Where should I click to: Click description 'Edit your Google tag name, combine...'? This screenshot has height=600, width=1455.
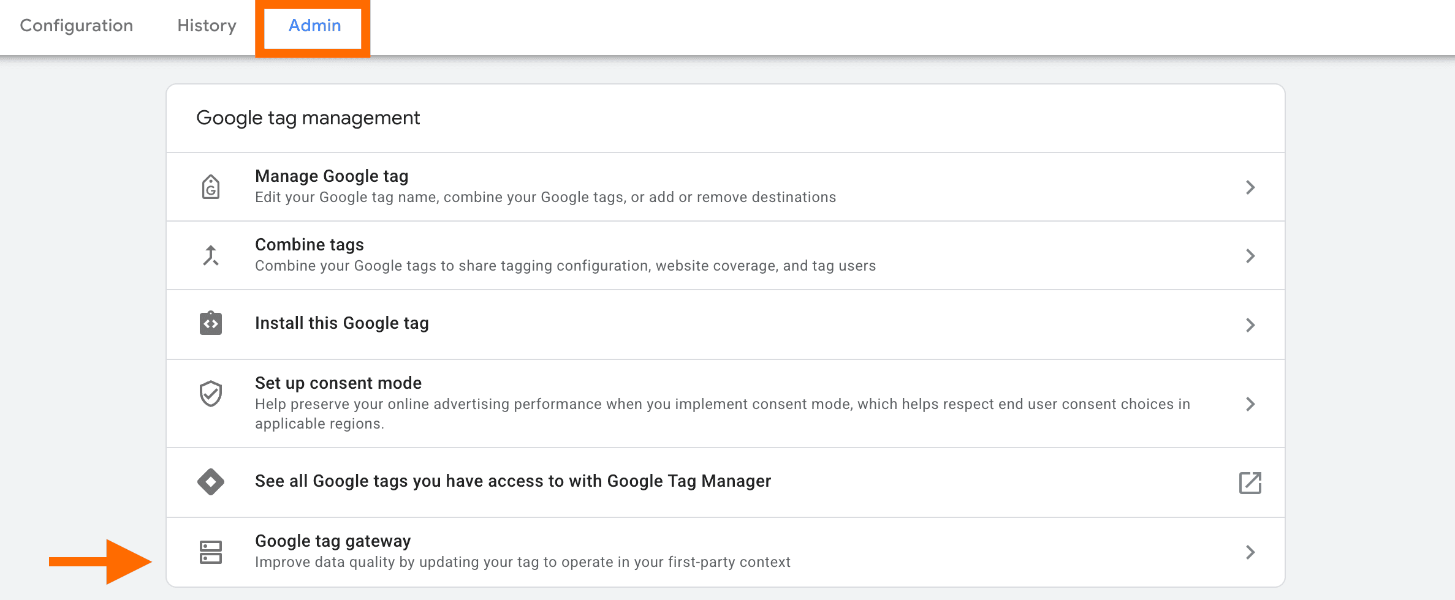545,197
